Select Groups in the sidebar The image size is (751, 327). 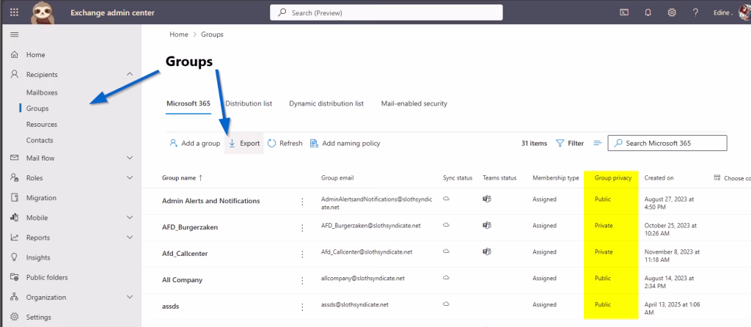[x=37, y=109]
